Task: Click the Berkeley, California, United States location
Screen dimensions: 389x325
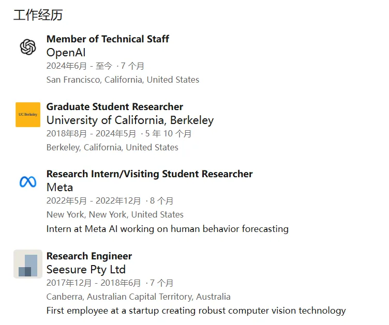Action: pyautogui.click(x=112, y=147)
